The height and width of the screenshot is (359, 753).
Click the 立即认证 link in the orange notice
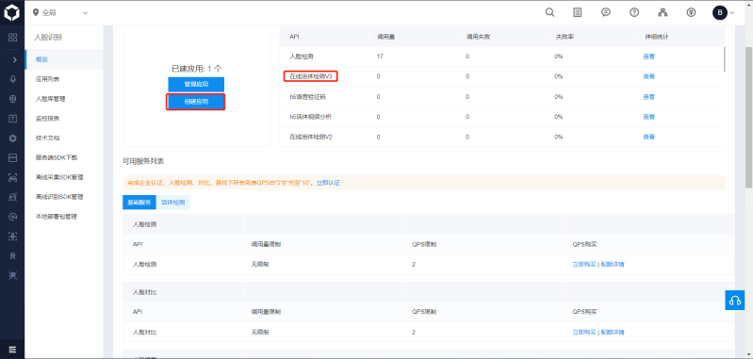click(x=328, y=183)
